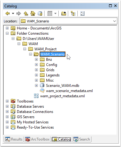Collapse the WAM_Scenario folder
121x147 pixels.
click(30, 54)
